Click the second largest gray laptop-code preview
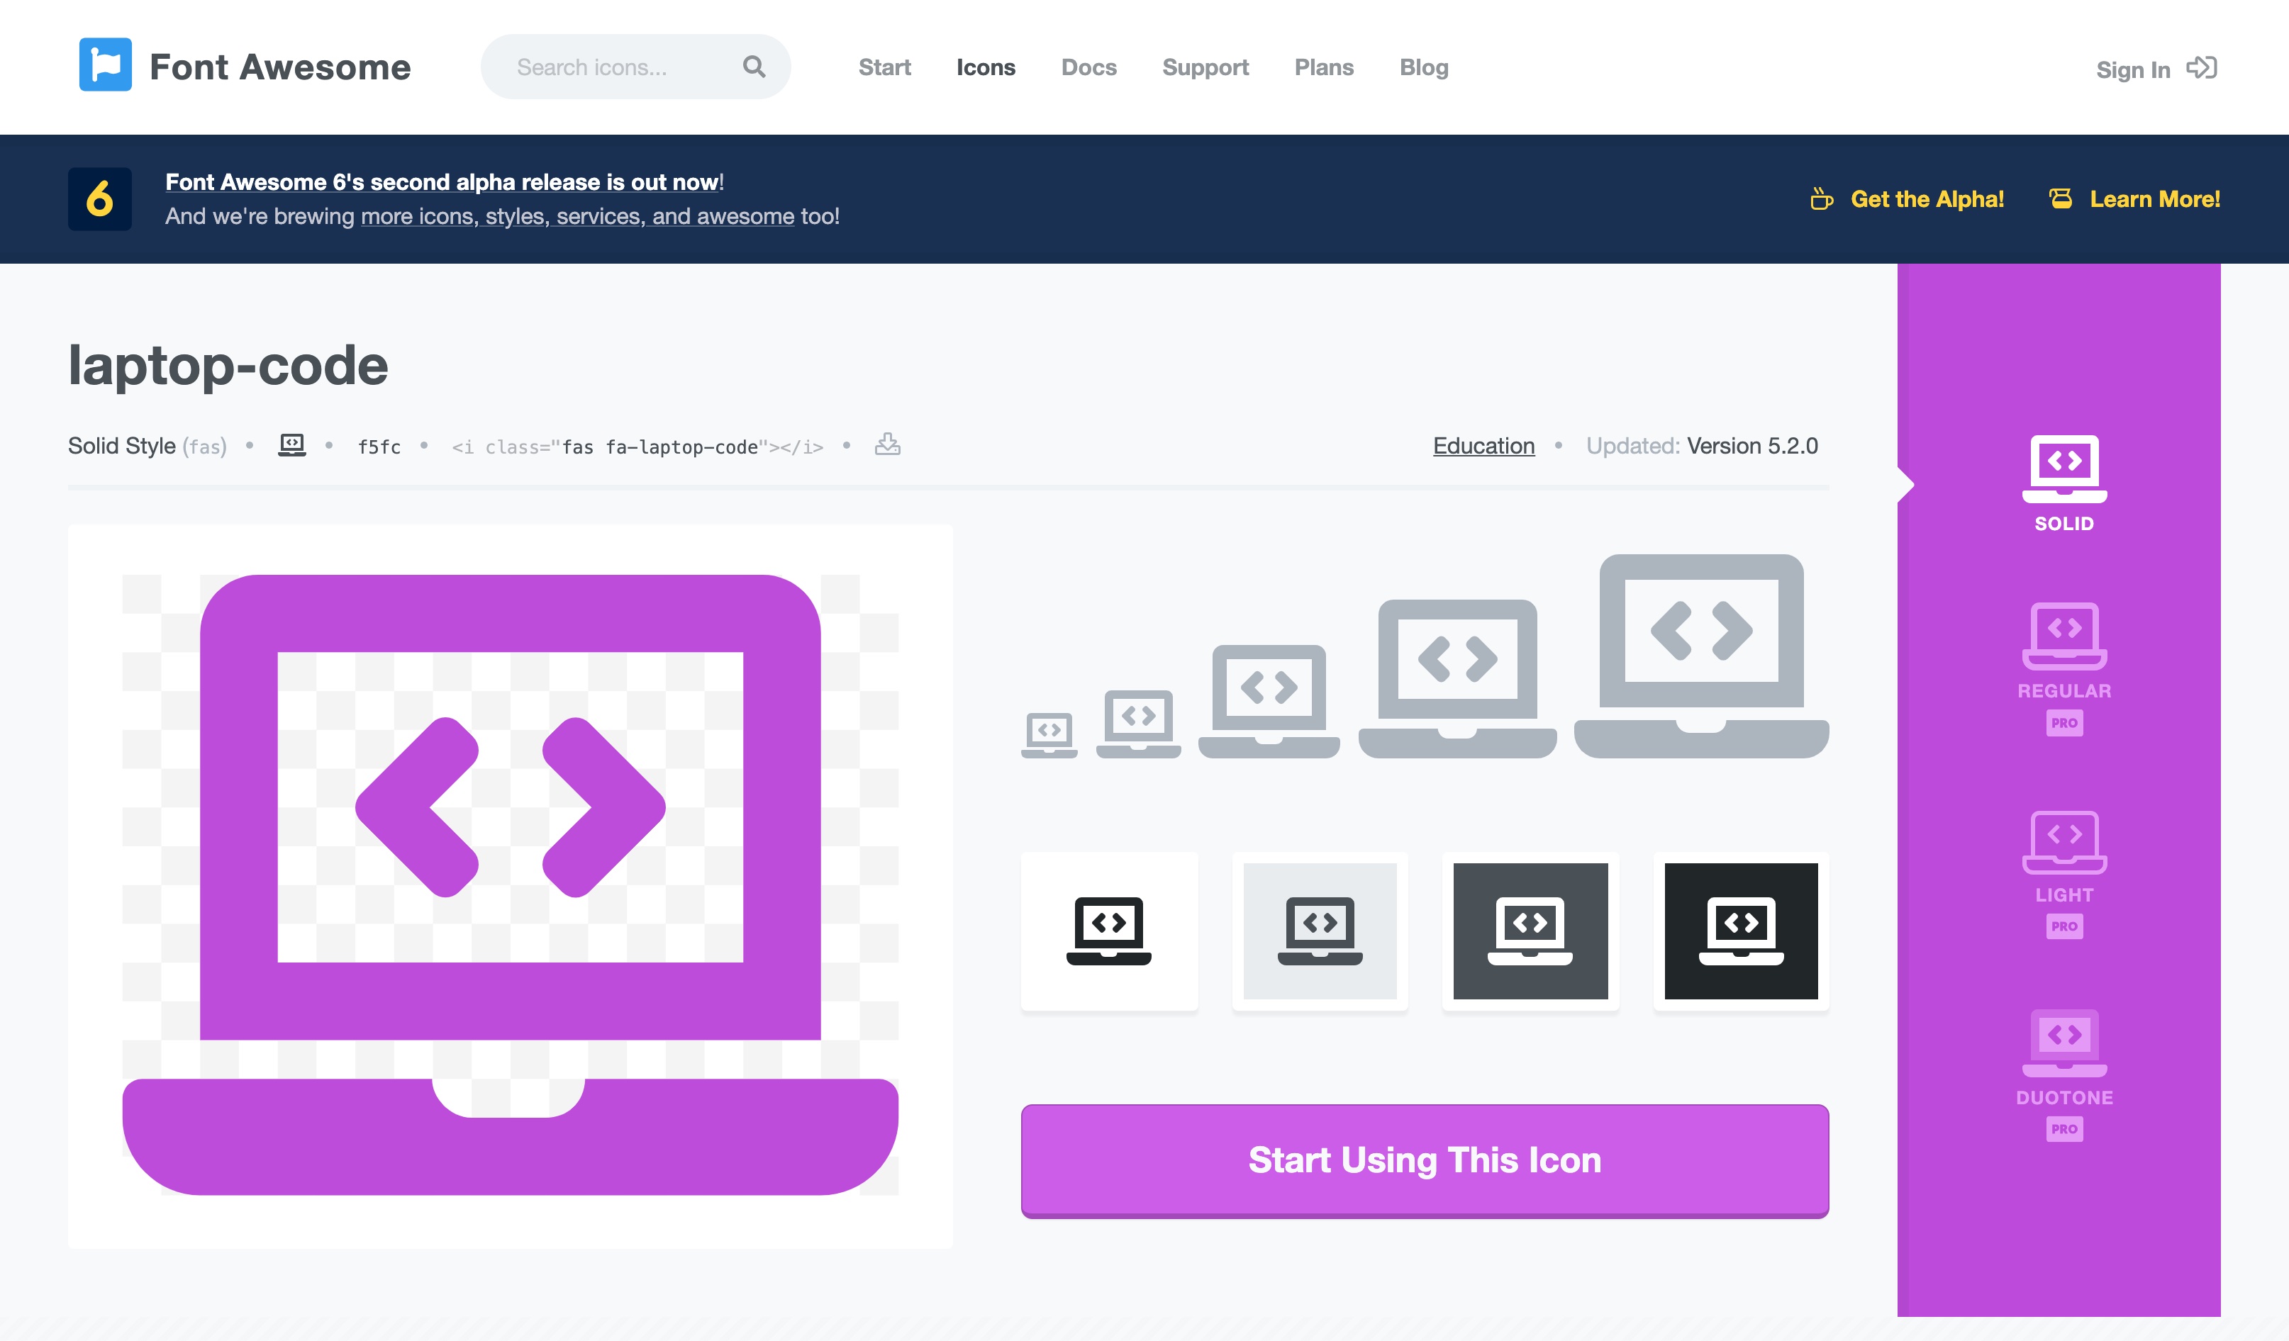This screenshot has width=2289, height=1341. [1457, 679]
